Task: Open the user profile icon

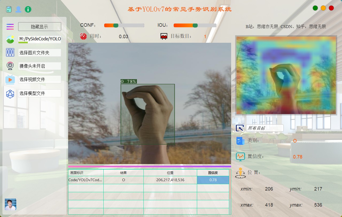Action: pyautogui.click(x=18, y=9)
